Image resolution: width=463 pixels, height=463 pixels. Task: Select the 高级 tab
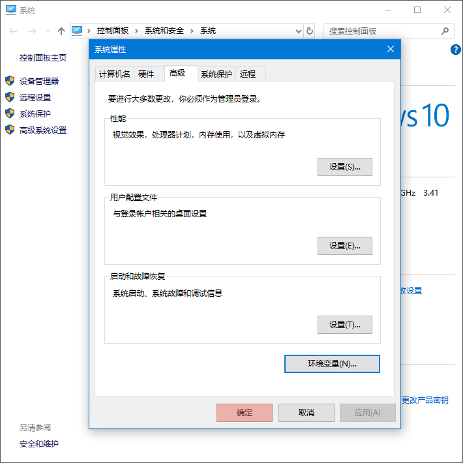(x=181, y=73)
